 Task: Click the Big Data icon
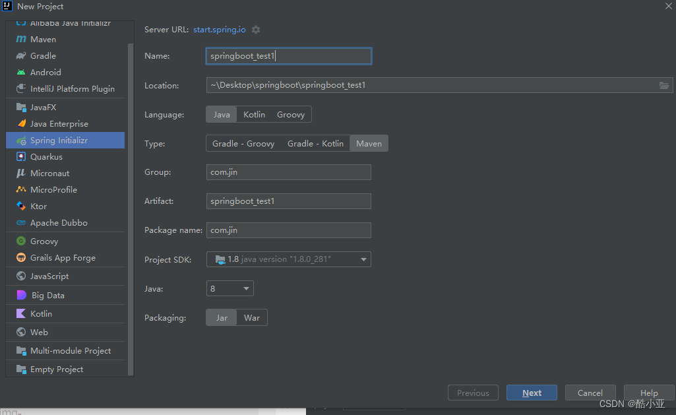[21, 295]
